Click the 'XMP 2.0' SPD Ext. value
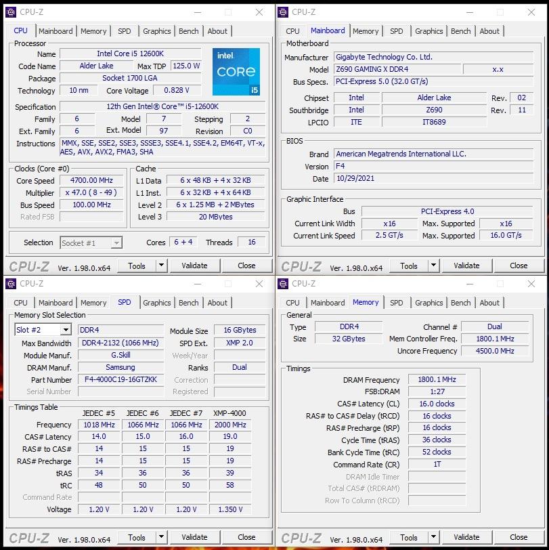The width and height of the screenshot is (549, 550). (240, 343)
